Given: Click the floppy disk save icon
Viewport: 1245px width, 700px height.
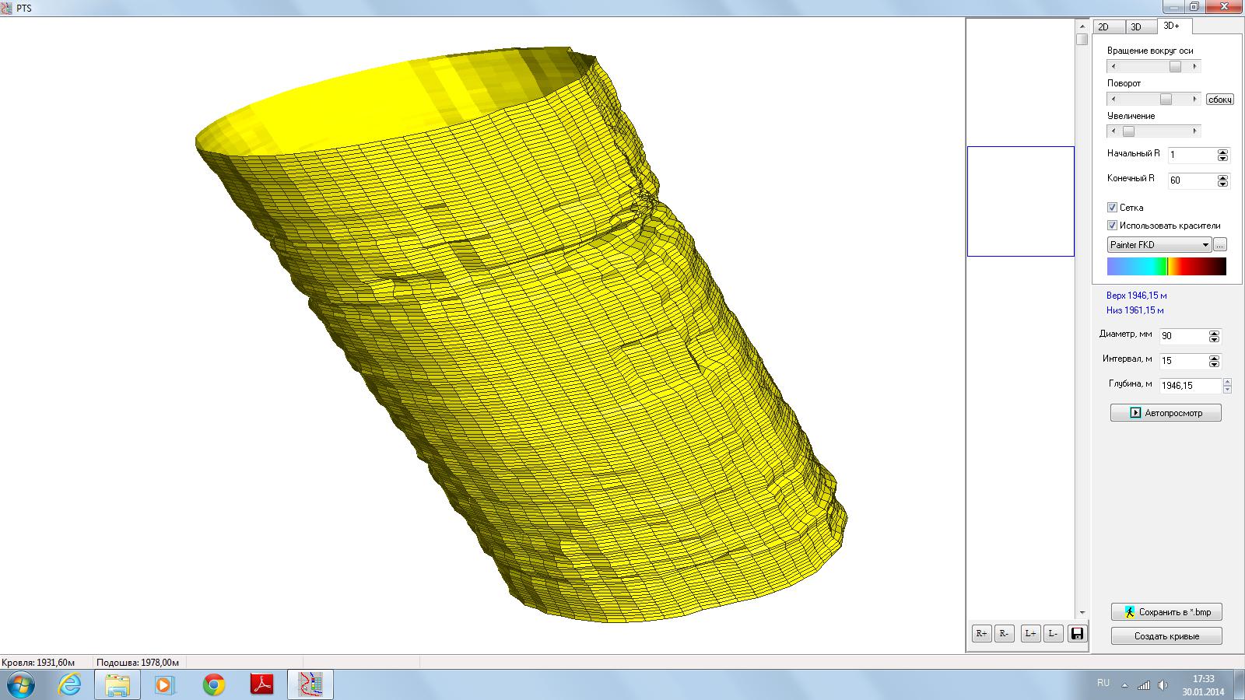Looking at the screenshot, I should click(1077, 634).
